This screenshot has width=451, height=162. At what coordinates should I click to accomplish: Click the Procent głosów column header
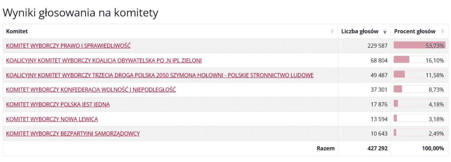(415, 32)
